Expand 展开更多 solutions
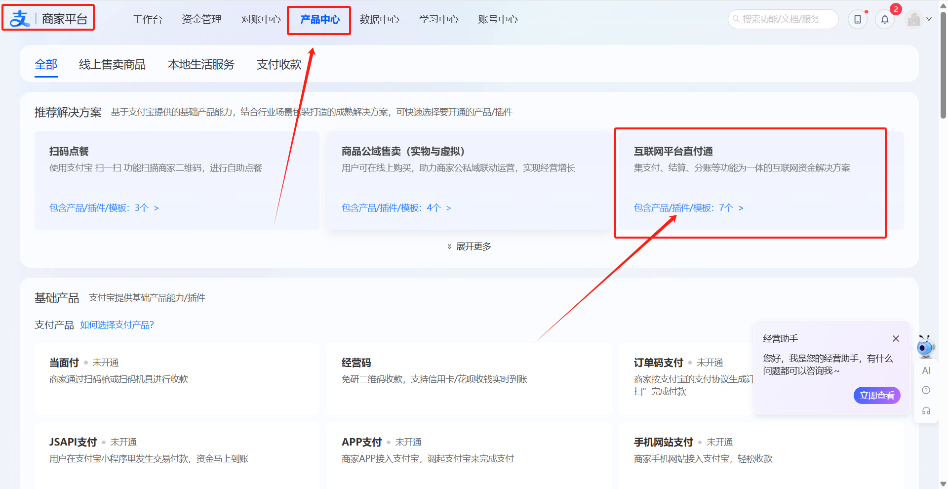Viewport: 948px width, 489px height. (469, 246)
